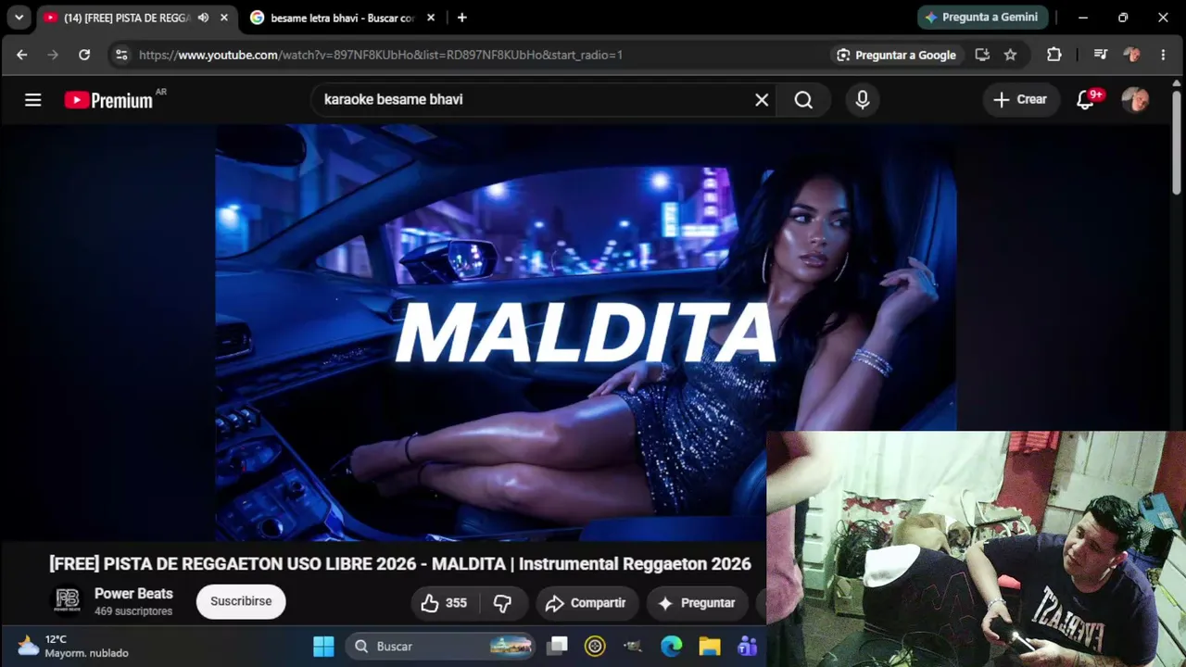This screenshot has width=1186, height=667.
Task: Expand the tab search dropdown
Action: [19, 18]
